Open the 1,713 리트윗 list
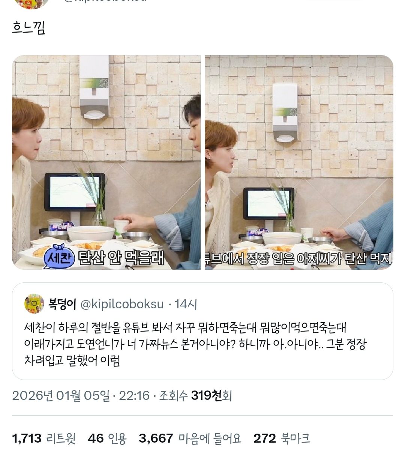The width and height of the screenshot is (405, 458). [x=44, y=438]
